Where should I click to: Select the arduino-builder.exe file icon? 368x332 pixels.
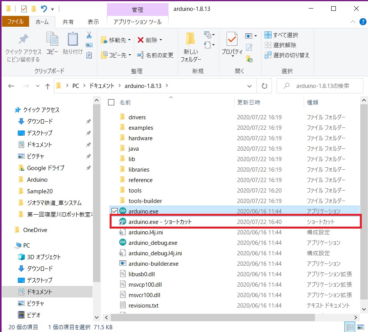[x=122, y=263]
